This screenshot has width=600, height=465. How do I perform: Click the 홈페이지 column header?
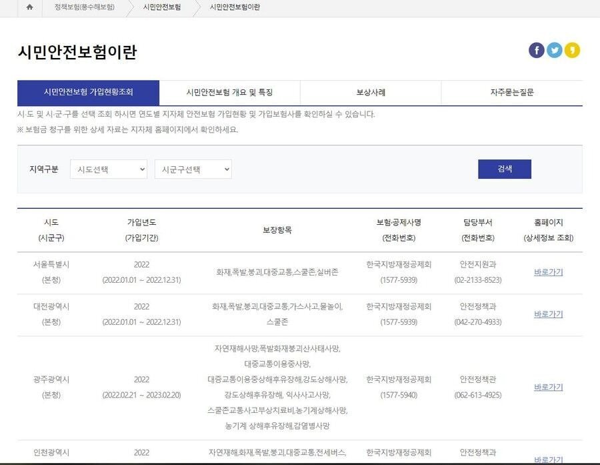[x=549, y=230]
